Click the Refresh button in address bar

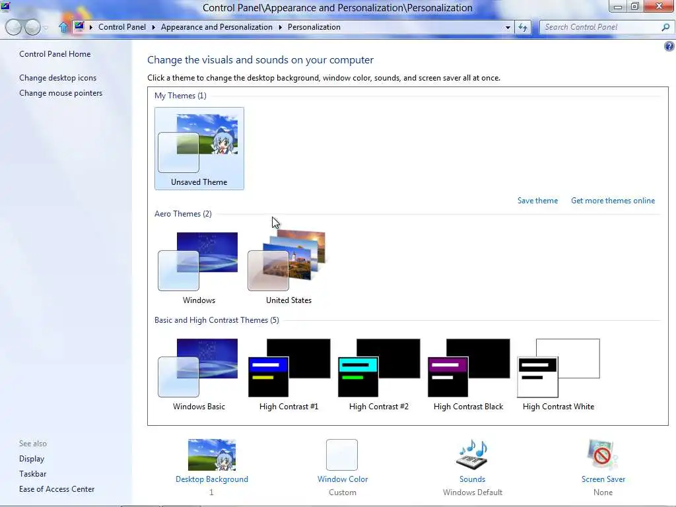click(523, 27)
